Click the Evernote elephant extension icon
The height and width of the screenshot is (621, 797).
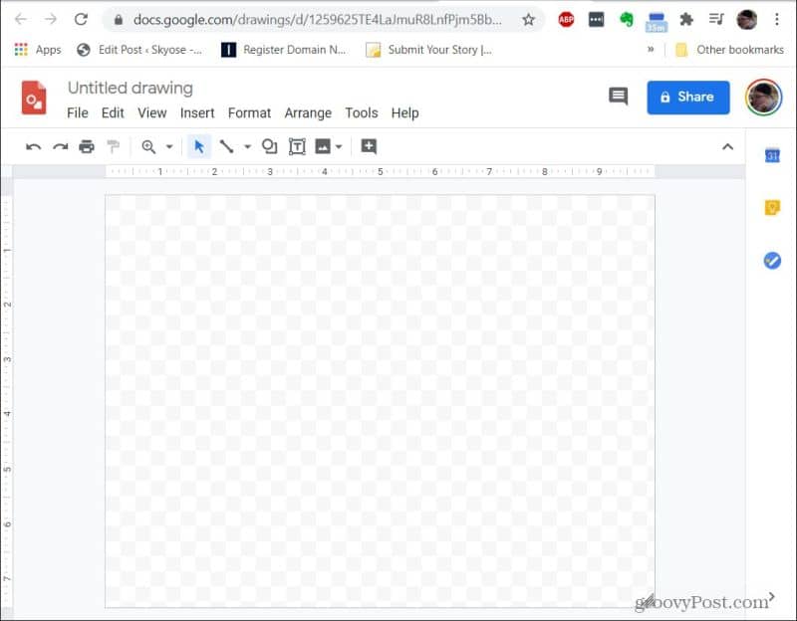tap(627, 20)
